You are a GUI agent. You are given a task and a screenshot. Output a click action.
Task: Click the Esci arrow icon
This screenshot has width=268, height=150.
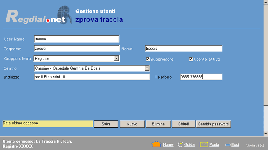(228, 145)
